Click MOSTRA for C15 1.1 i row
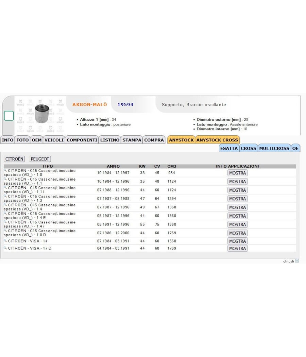 pos(237,190)
